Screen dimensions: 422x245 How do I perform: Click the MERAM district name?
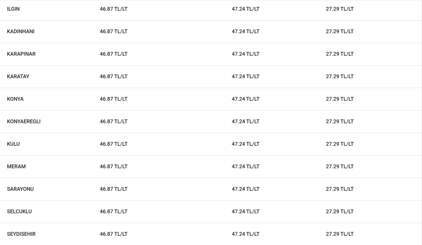pos(16,167)
